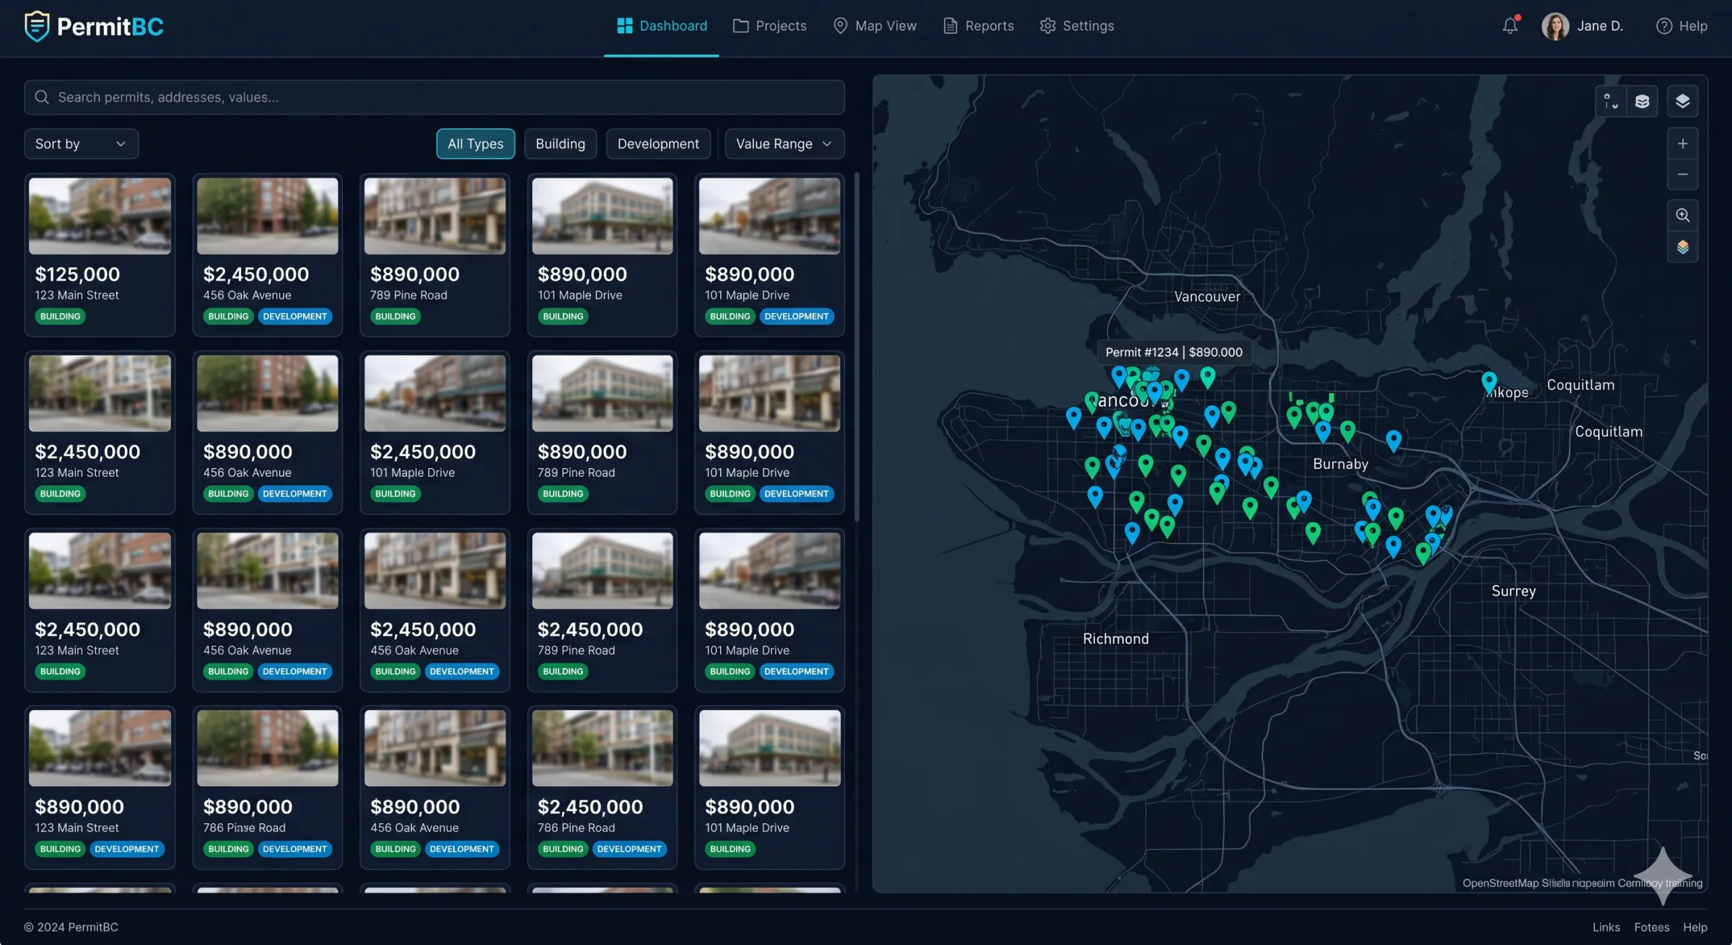Switch to the Map View tab
This screenshot has height=945, width=1732.
tap(875, 26)
